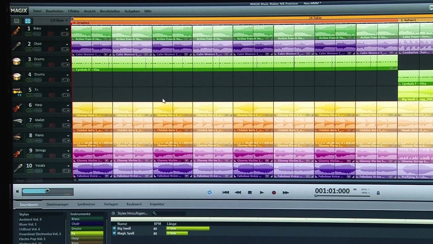Viewport: 433px width, 244px height.
Task: Solo the Fx track 5
Action: [30, 95]
